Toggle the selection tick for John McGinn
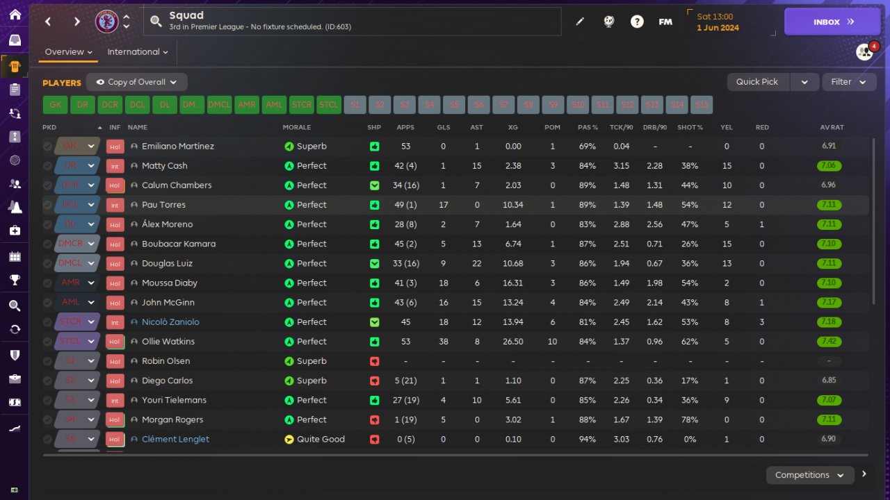Viewport: 890px width, 500px height. coord(47,302)
